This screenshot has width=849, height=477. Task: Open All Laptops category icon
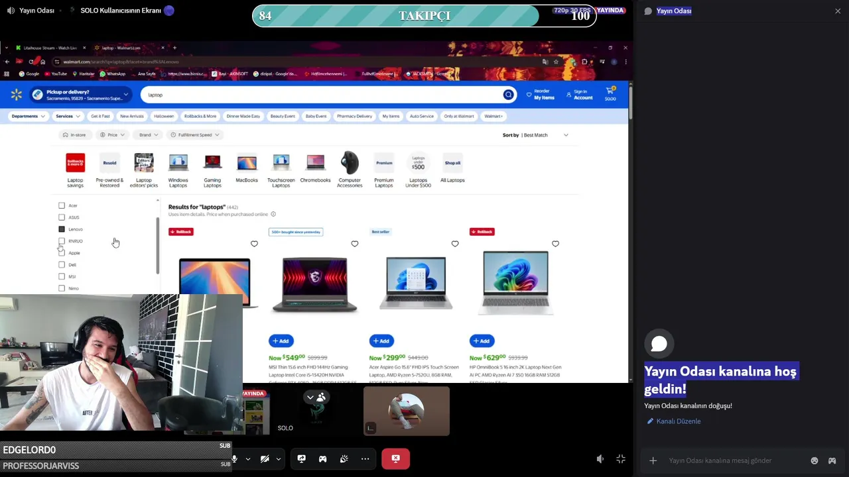(452, 163)
